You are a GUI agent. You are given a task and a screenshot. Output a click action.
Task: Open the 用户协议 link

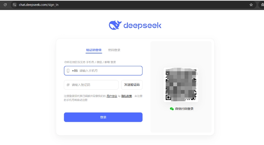pos(112,96)
